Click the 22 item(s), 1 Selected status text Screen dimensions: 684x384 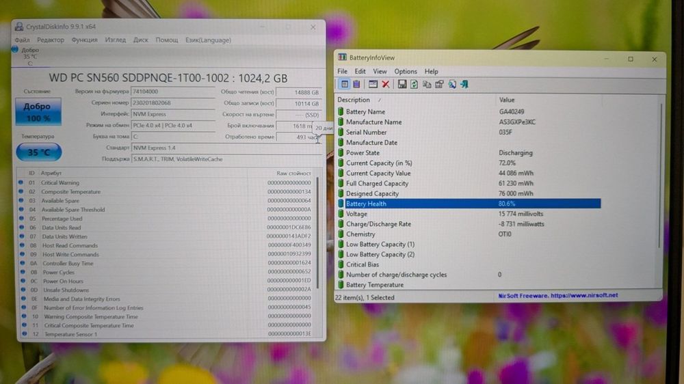coord(365,297)
